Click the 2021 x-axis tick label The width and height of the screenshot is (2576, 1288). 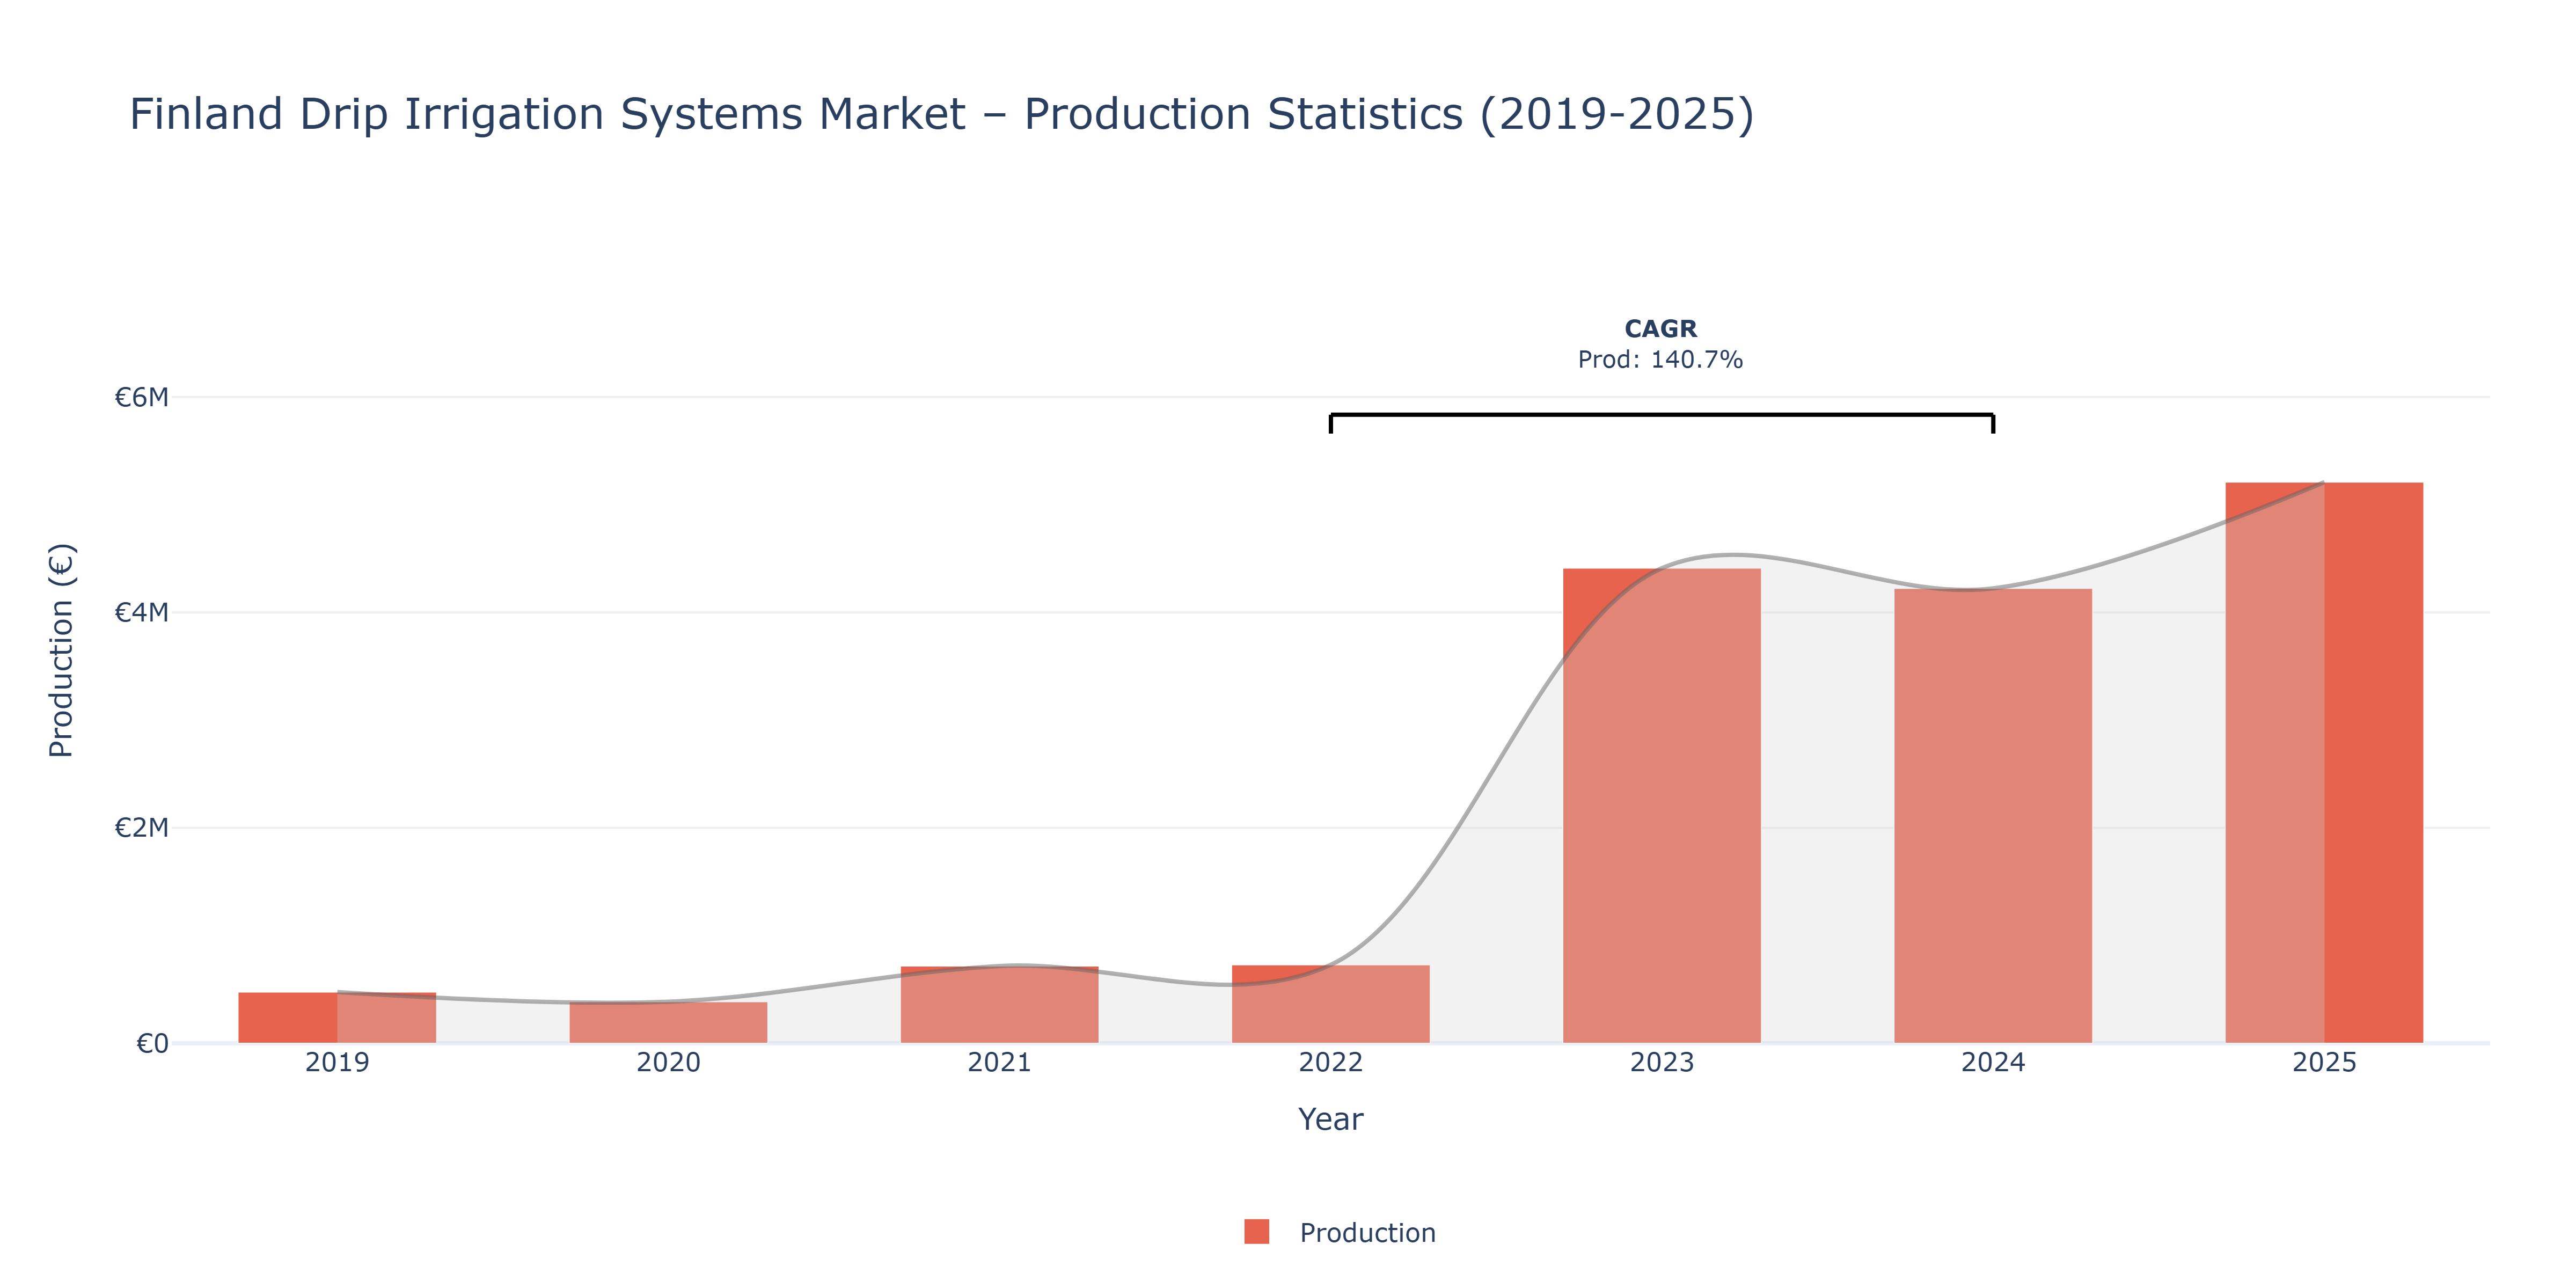(x=999, y=1062)
